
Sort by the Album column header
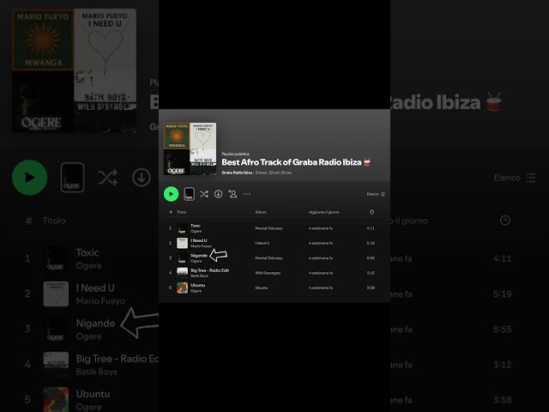click(x=261, y=212)
